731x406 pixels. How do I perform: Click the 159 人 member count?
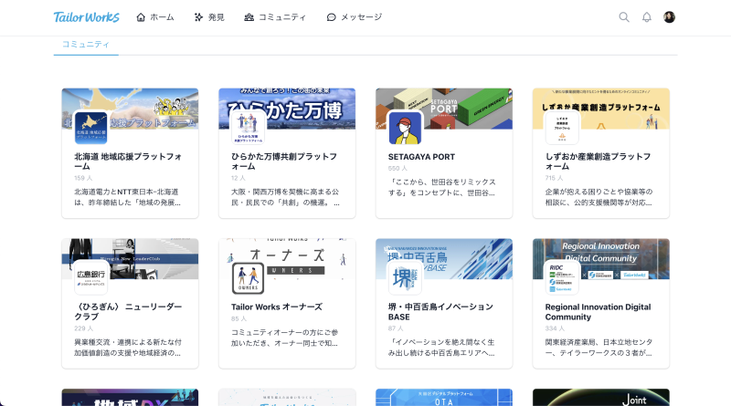pos(83,178)
